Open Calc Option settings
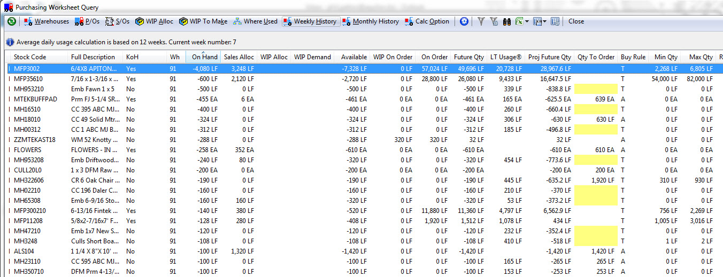This screenshot has width=723, height=277. coord(427,21)
